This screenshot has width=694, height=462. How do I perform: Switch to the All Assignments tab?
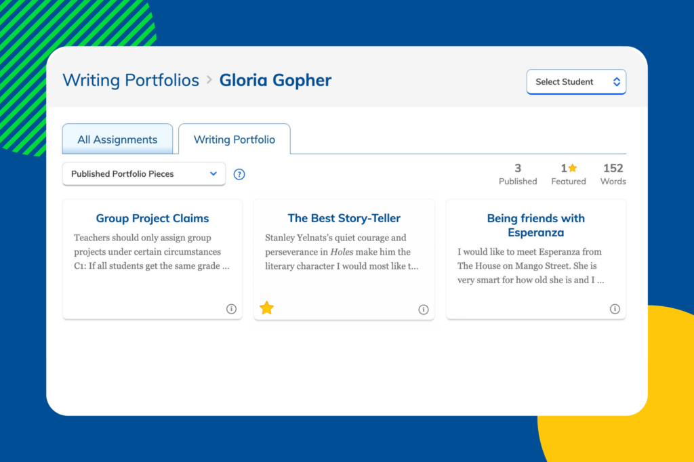coord(117,139)
